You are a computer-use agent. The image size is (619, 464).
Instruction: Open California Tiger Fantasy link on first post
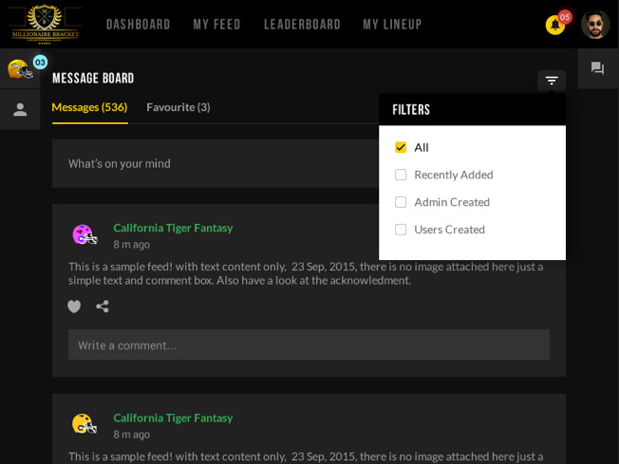pyautogui.click(x=173, y=228)
